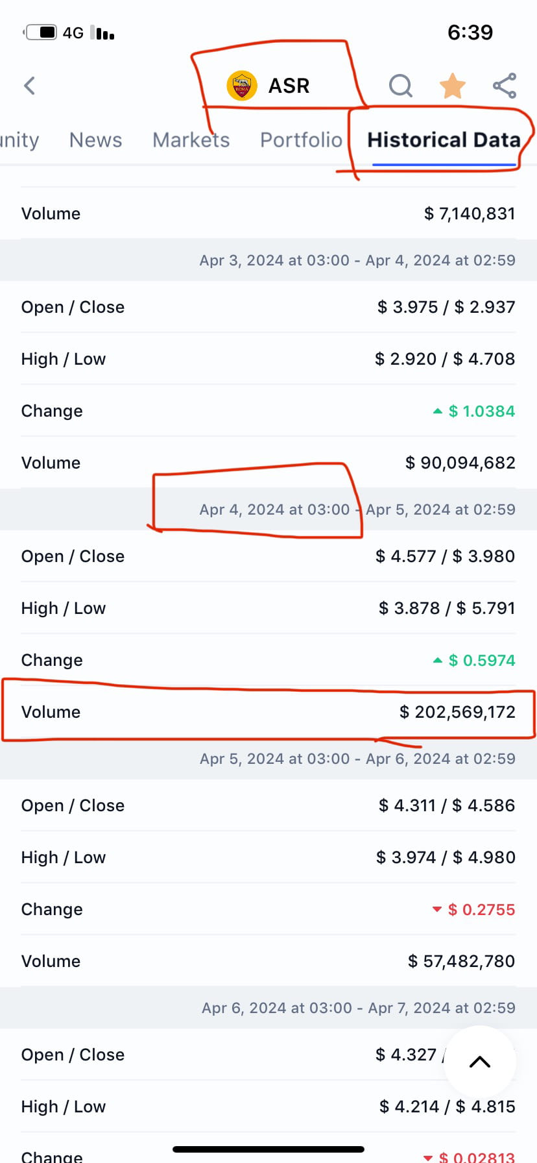
Task: Open the Portfolio tab
Action: [x=301, y=140]
